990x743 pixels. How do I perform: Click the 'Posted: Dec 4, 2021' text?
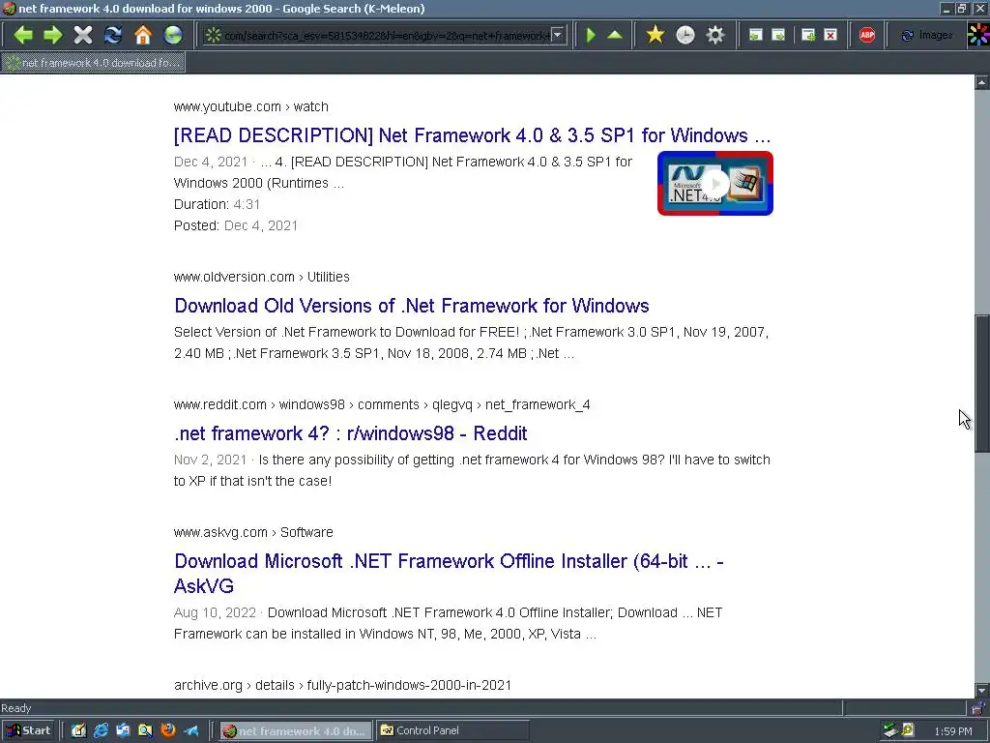236,225
